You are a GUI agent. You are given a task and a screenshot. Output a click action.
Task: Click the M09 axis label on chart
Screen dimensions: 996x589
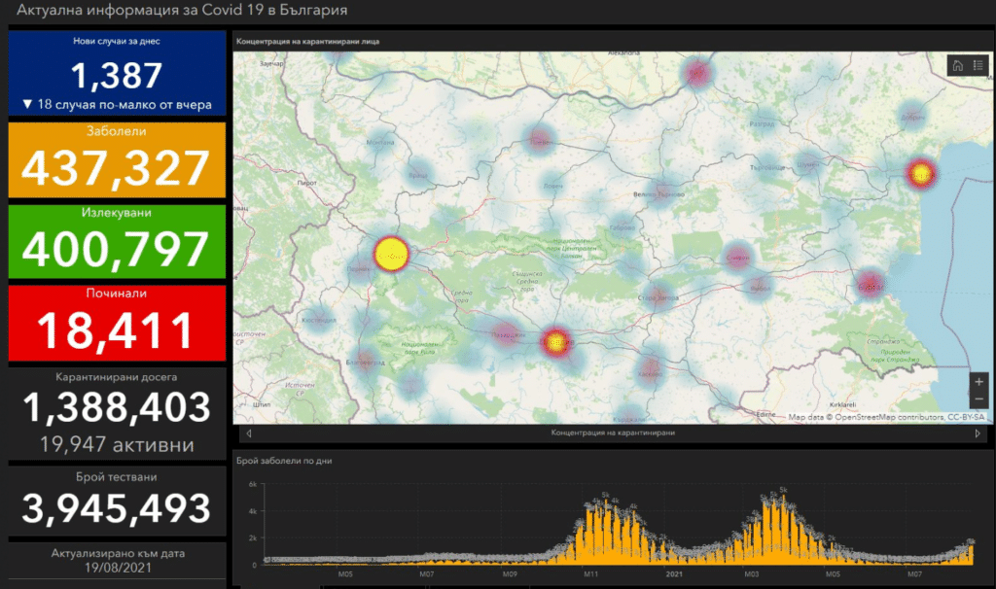[x=510, y=573]
